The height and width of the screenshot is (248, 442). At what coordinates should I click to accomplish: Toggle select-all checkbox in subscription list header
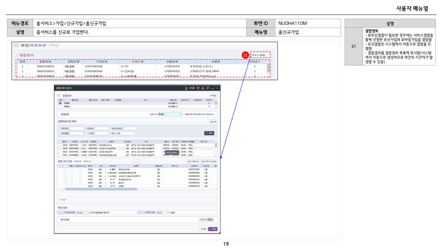59,142
